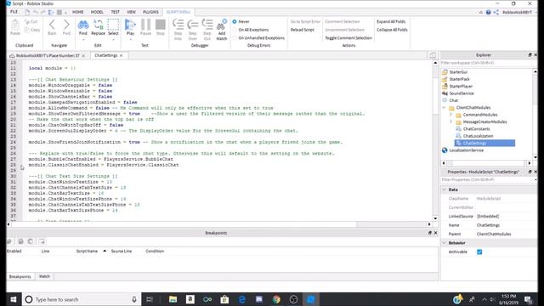The image size is (544, 306).
Task: Switch to the HOME ribbon tab
Action: pos(77,12)
